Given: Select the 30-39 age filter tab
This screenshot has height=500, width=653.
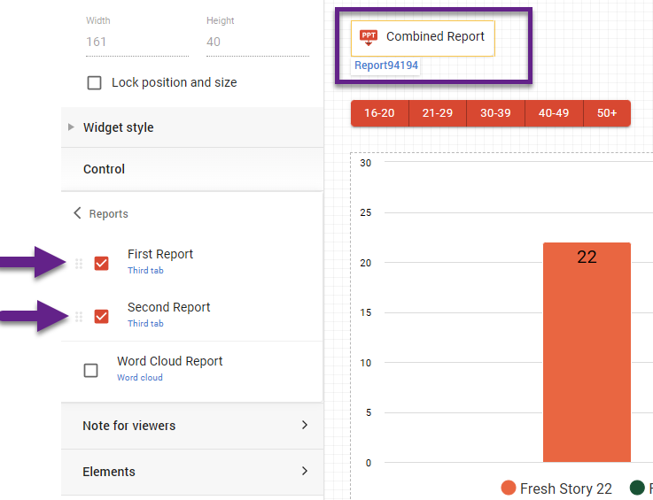Looking at the screenshot, I should [x=495, y=113].
